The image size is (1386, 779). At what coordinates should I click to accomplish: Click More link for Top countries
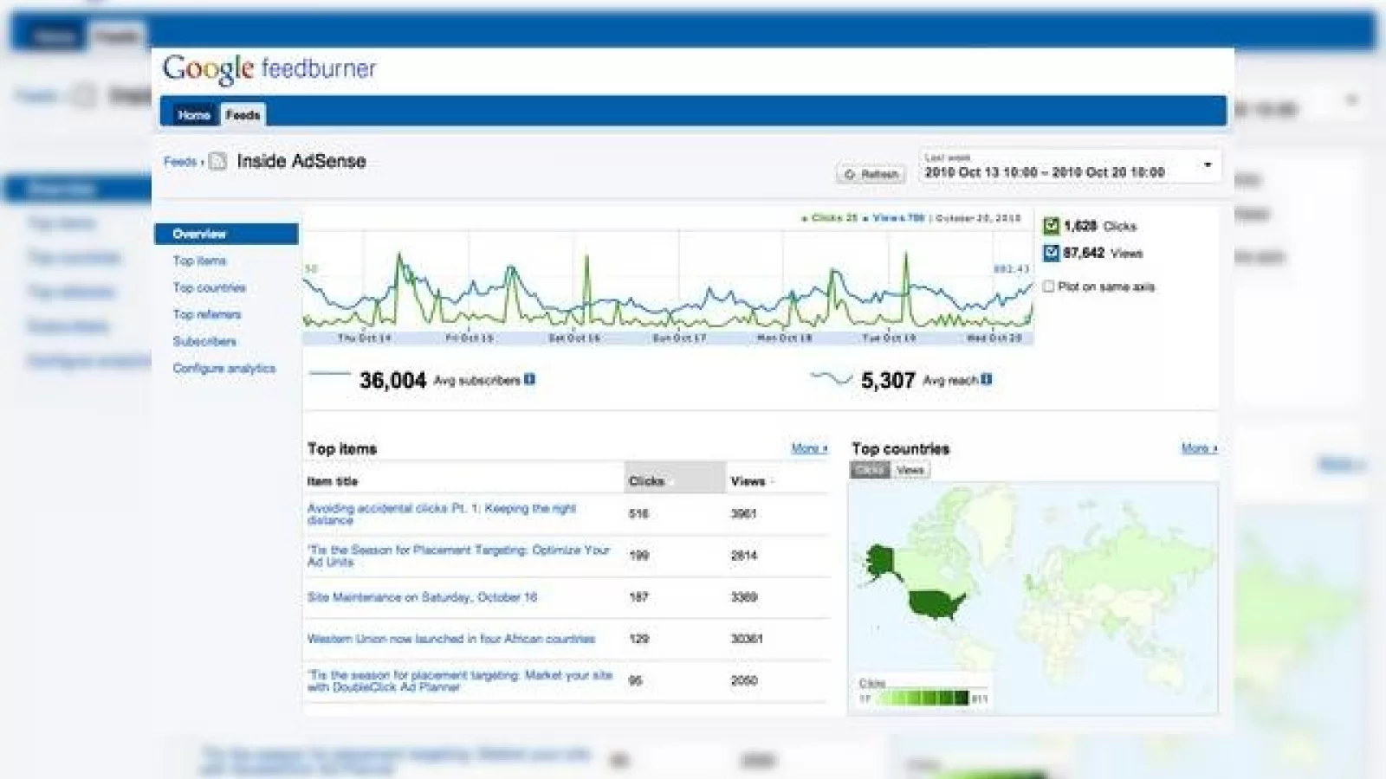pyautogui.click(x=1200, y=448)
